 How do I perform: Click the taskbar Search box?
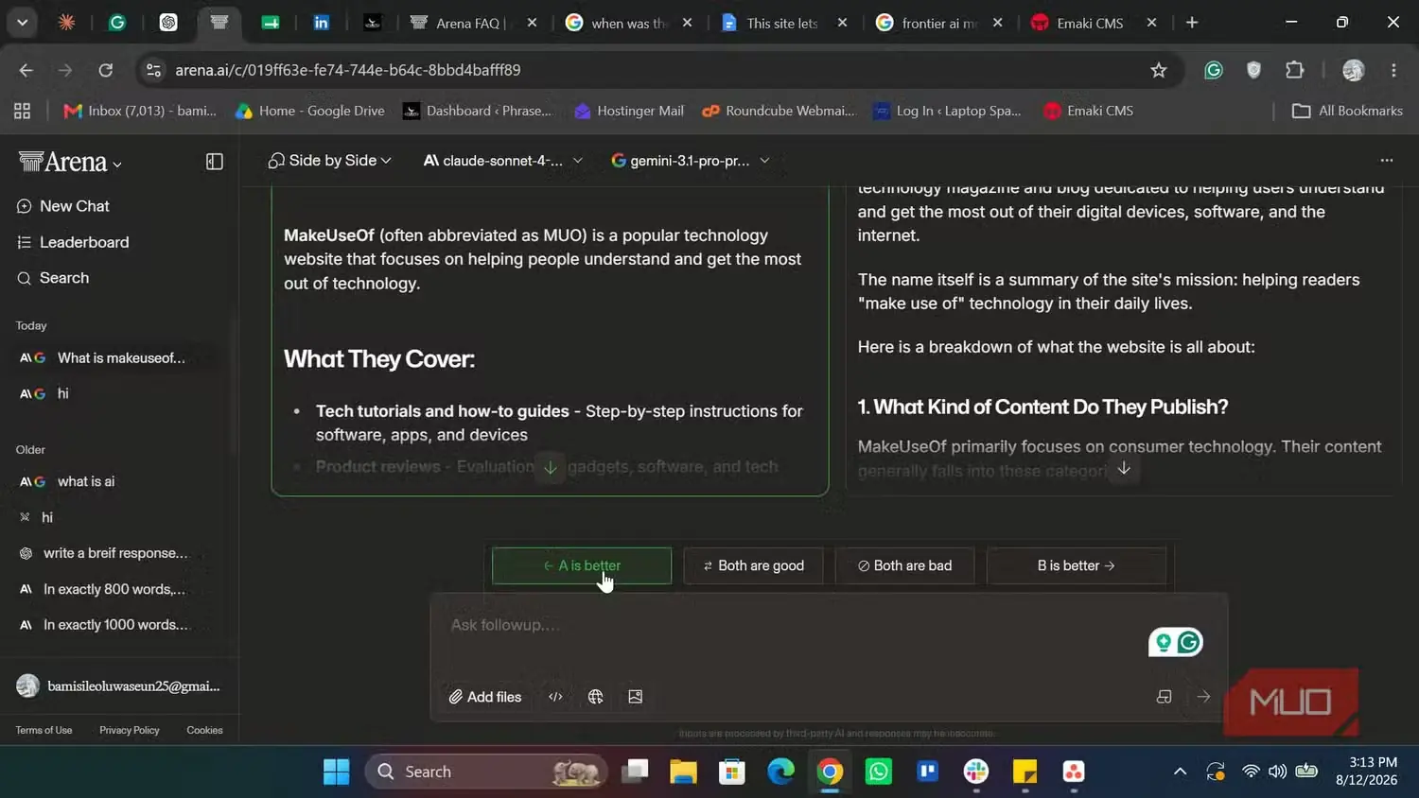pos(486,772)
